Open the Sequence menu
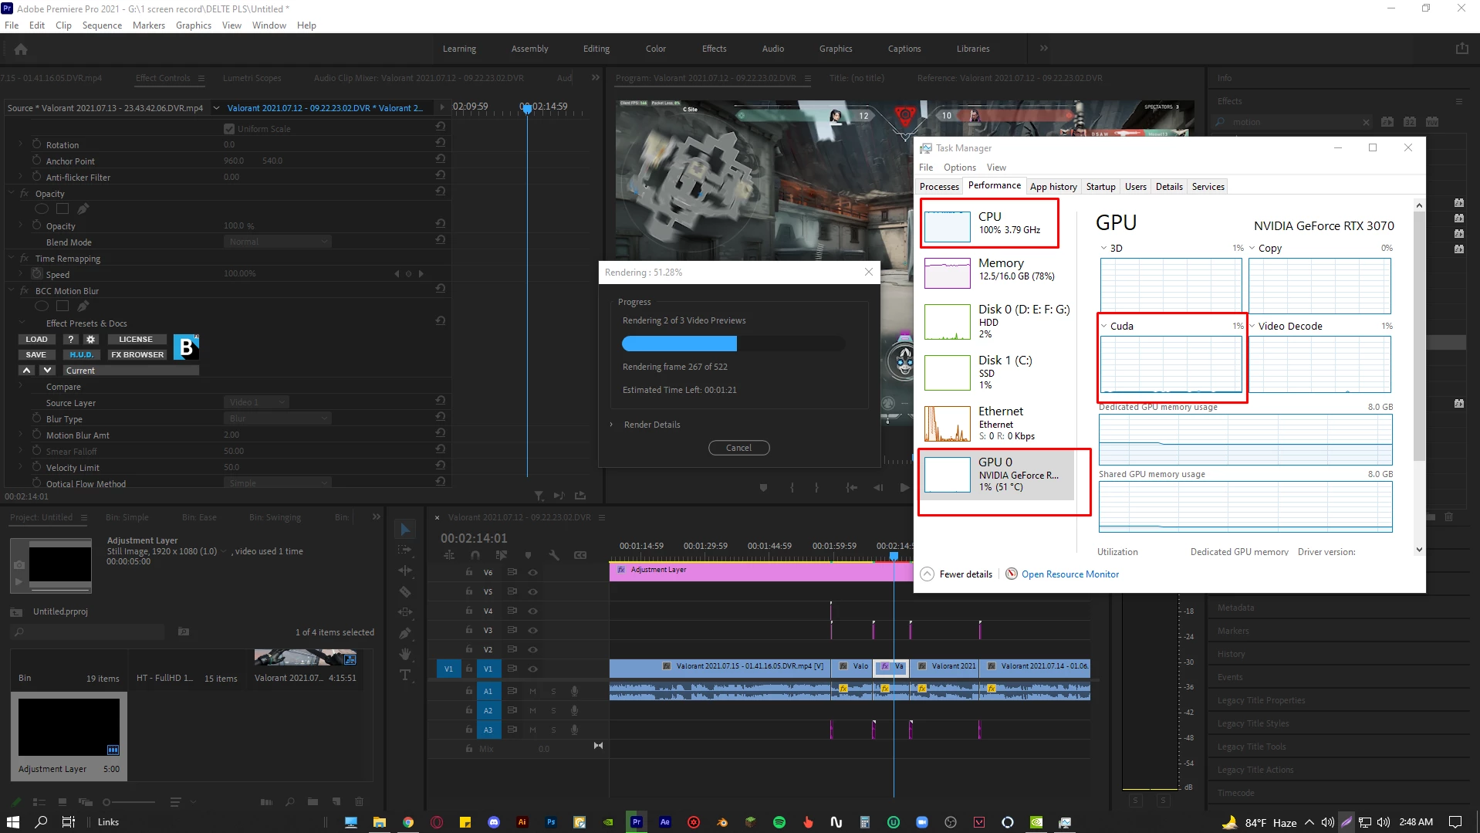Image resolution: width=1480 pixels, height=833 pixels. (102, 25)
